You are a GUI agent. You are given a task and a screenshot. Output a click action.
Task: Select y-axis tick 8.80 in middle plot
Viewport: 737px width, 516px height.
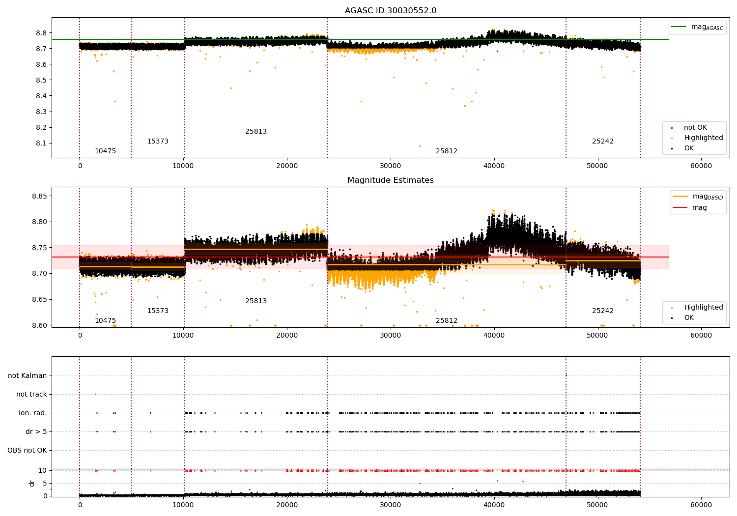pos(39,222)
